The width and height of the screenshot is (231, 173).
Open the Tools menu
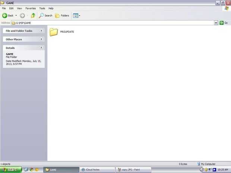click(x=42, y=9)
